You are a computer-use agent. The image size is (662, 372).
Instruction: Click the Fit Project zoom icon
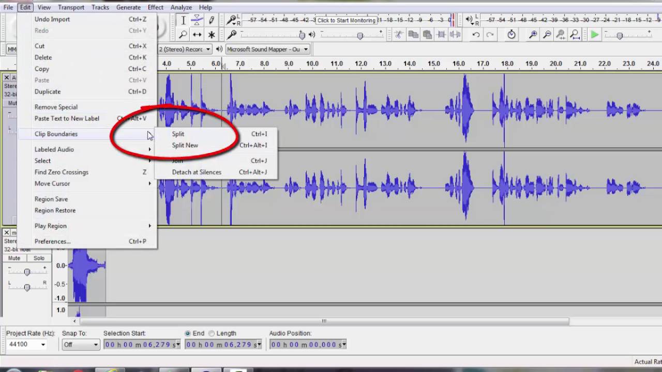coord(575,35)
